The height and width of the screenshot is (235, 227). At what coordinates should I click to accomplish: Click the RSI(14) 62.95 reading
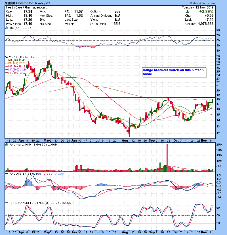coord(20,28)
